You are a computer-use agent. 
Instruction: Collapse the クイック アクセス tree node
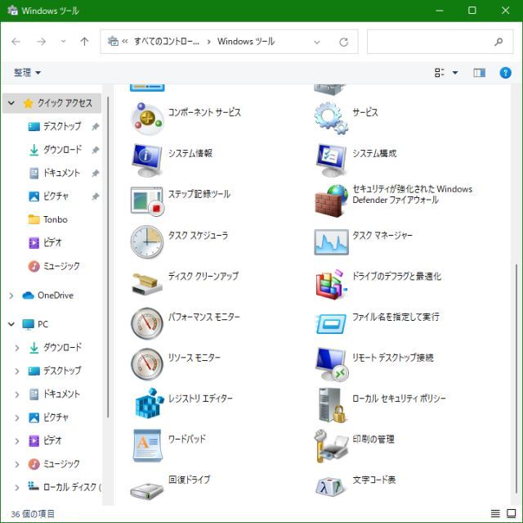11,103
